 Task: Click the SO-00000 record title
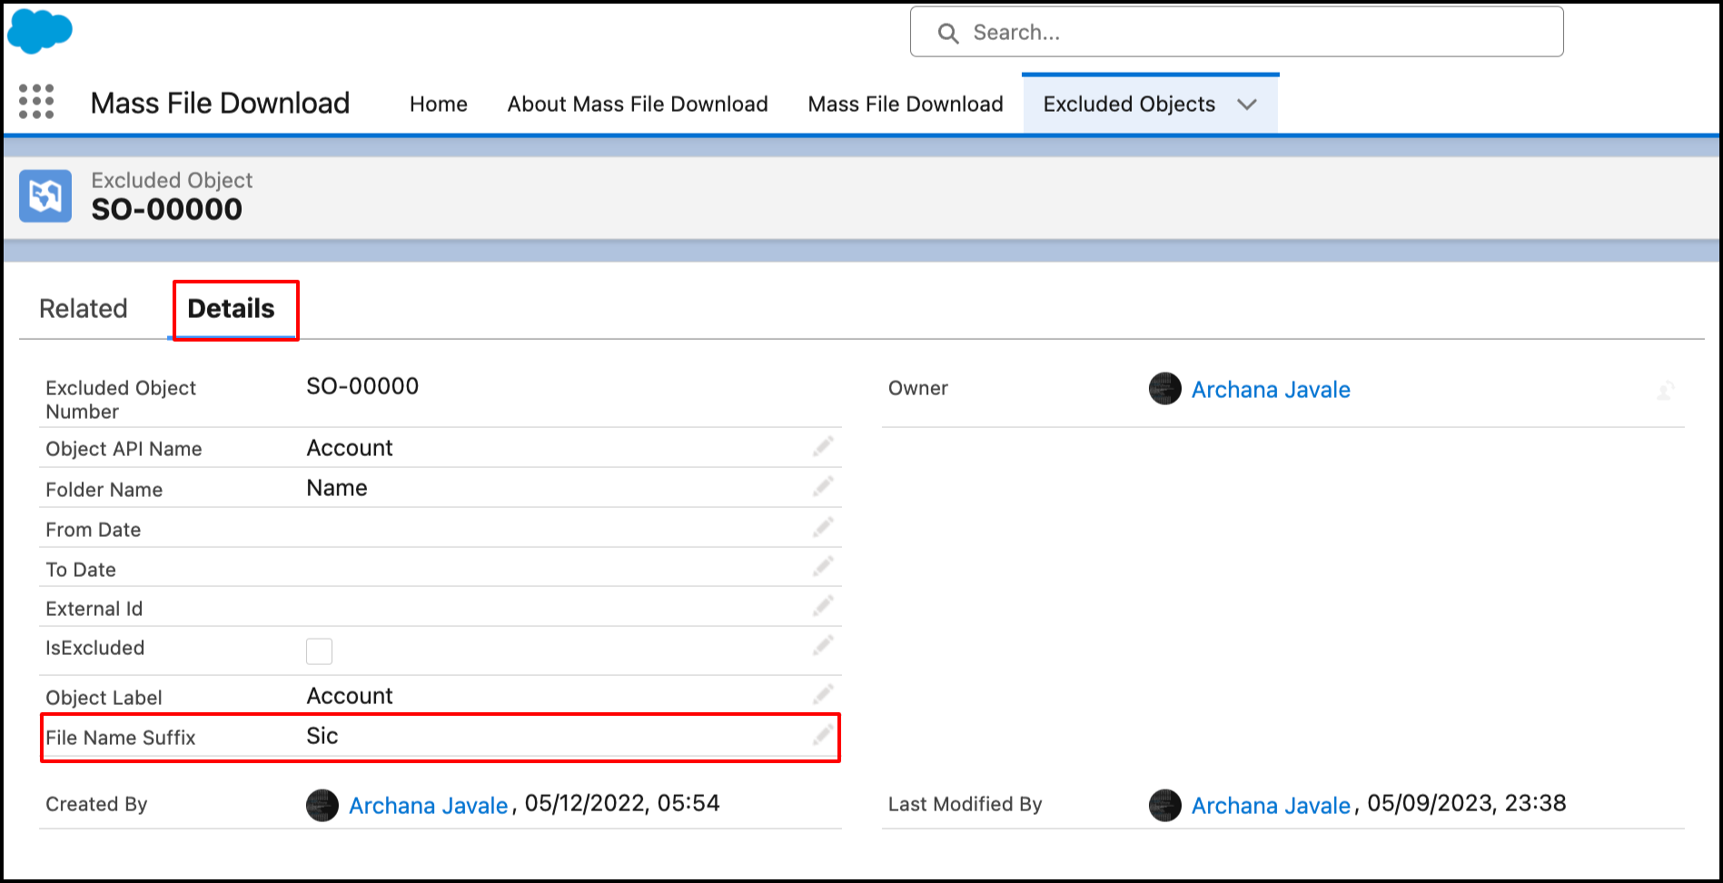(167, 209)
